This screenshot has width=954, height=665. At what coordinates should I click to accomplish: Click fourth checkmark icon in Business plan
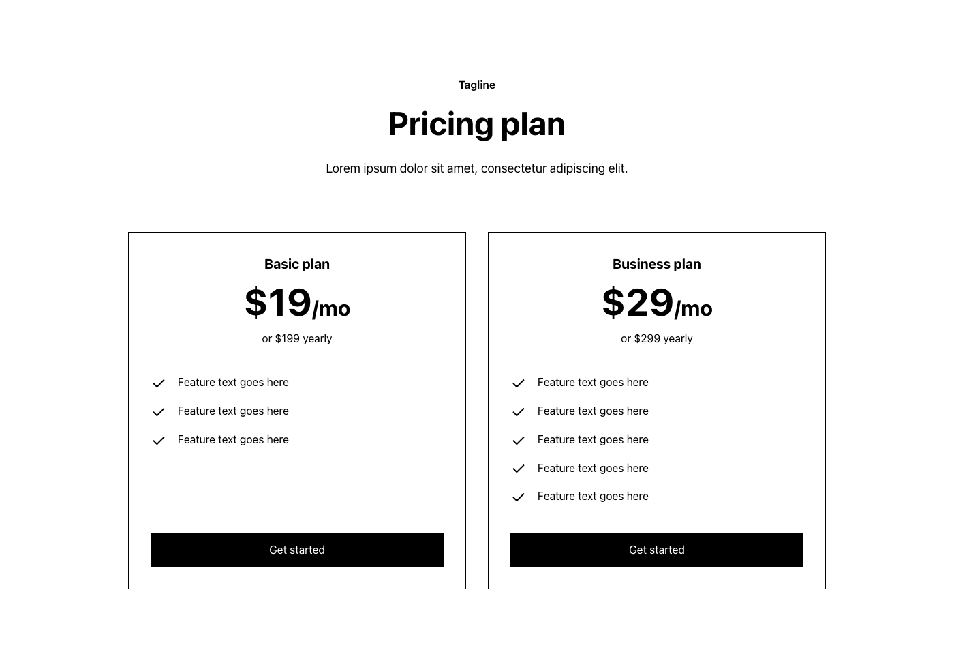[x=519, y=469]
